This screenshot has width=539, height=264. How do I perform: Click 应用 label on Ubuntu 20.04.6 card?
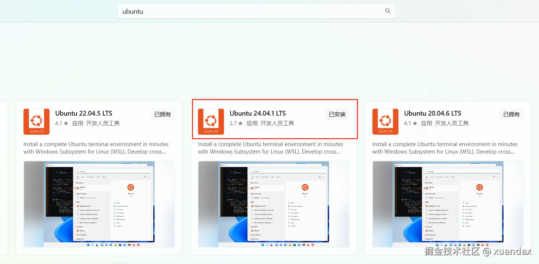tap(427, 123)
